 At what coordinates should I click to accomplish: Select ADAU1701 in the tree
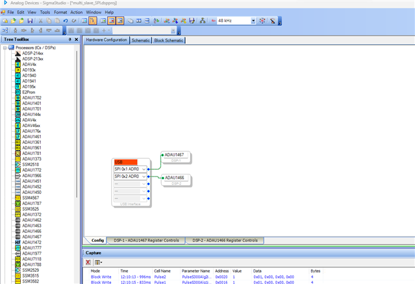32,109
